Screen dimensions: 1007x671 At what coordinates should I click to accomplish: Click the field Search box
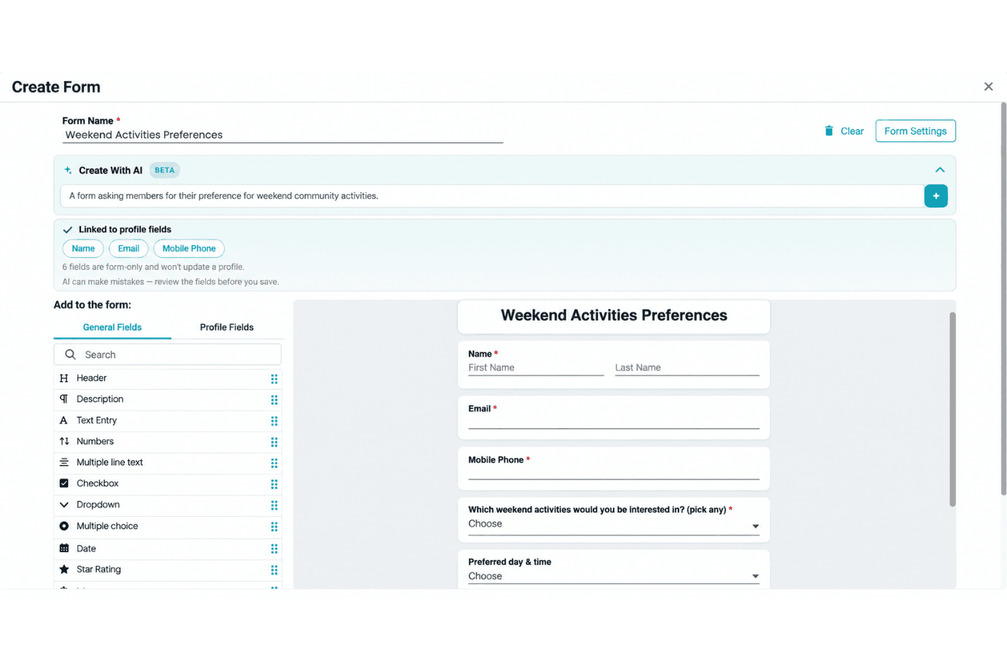point(167,354)
